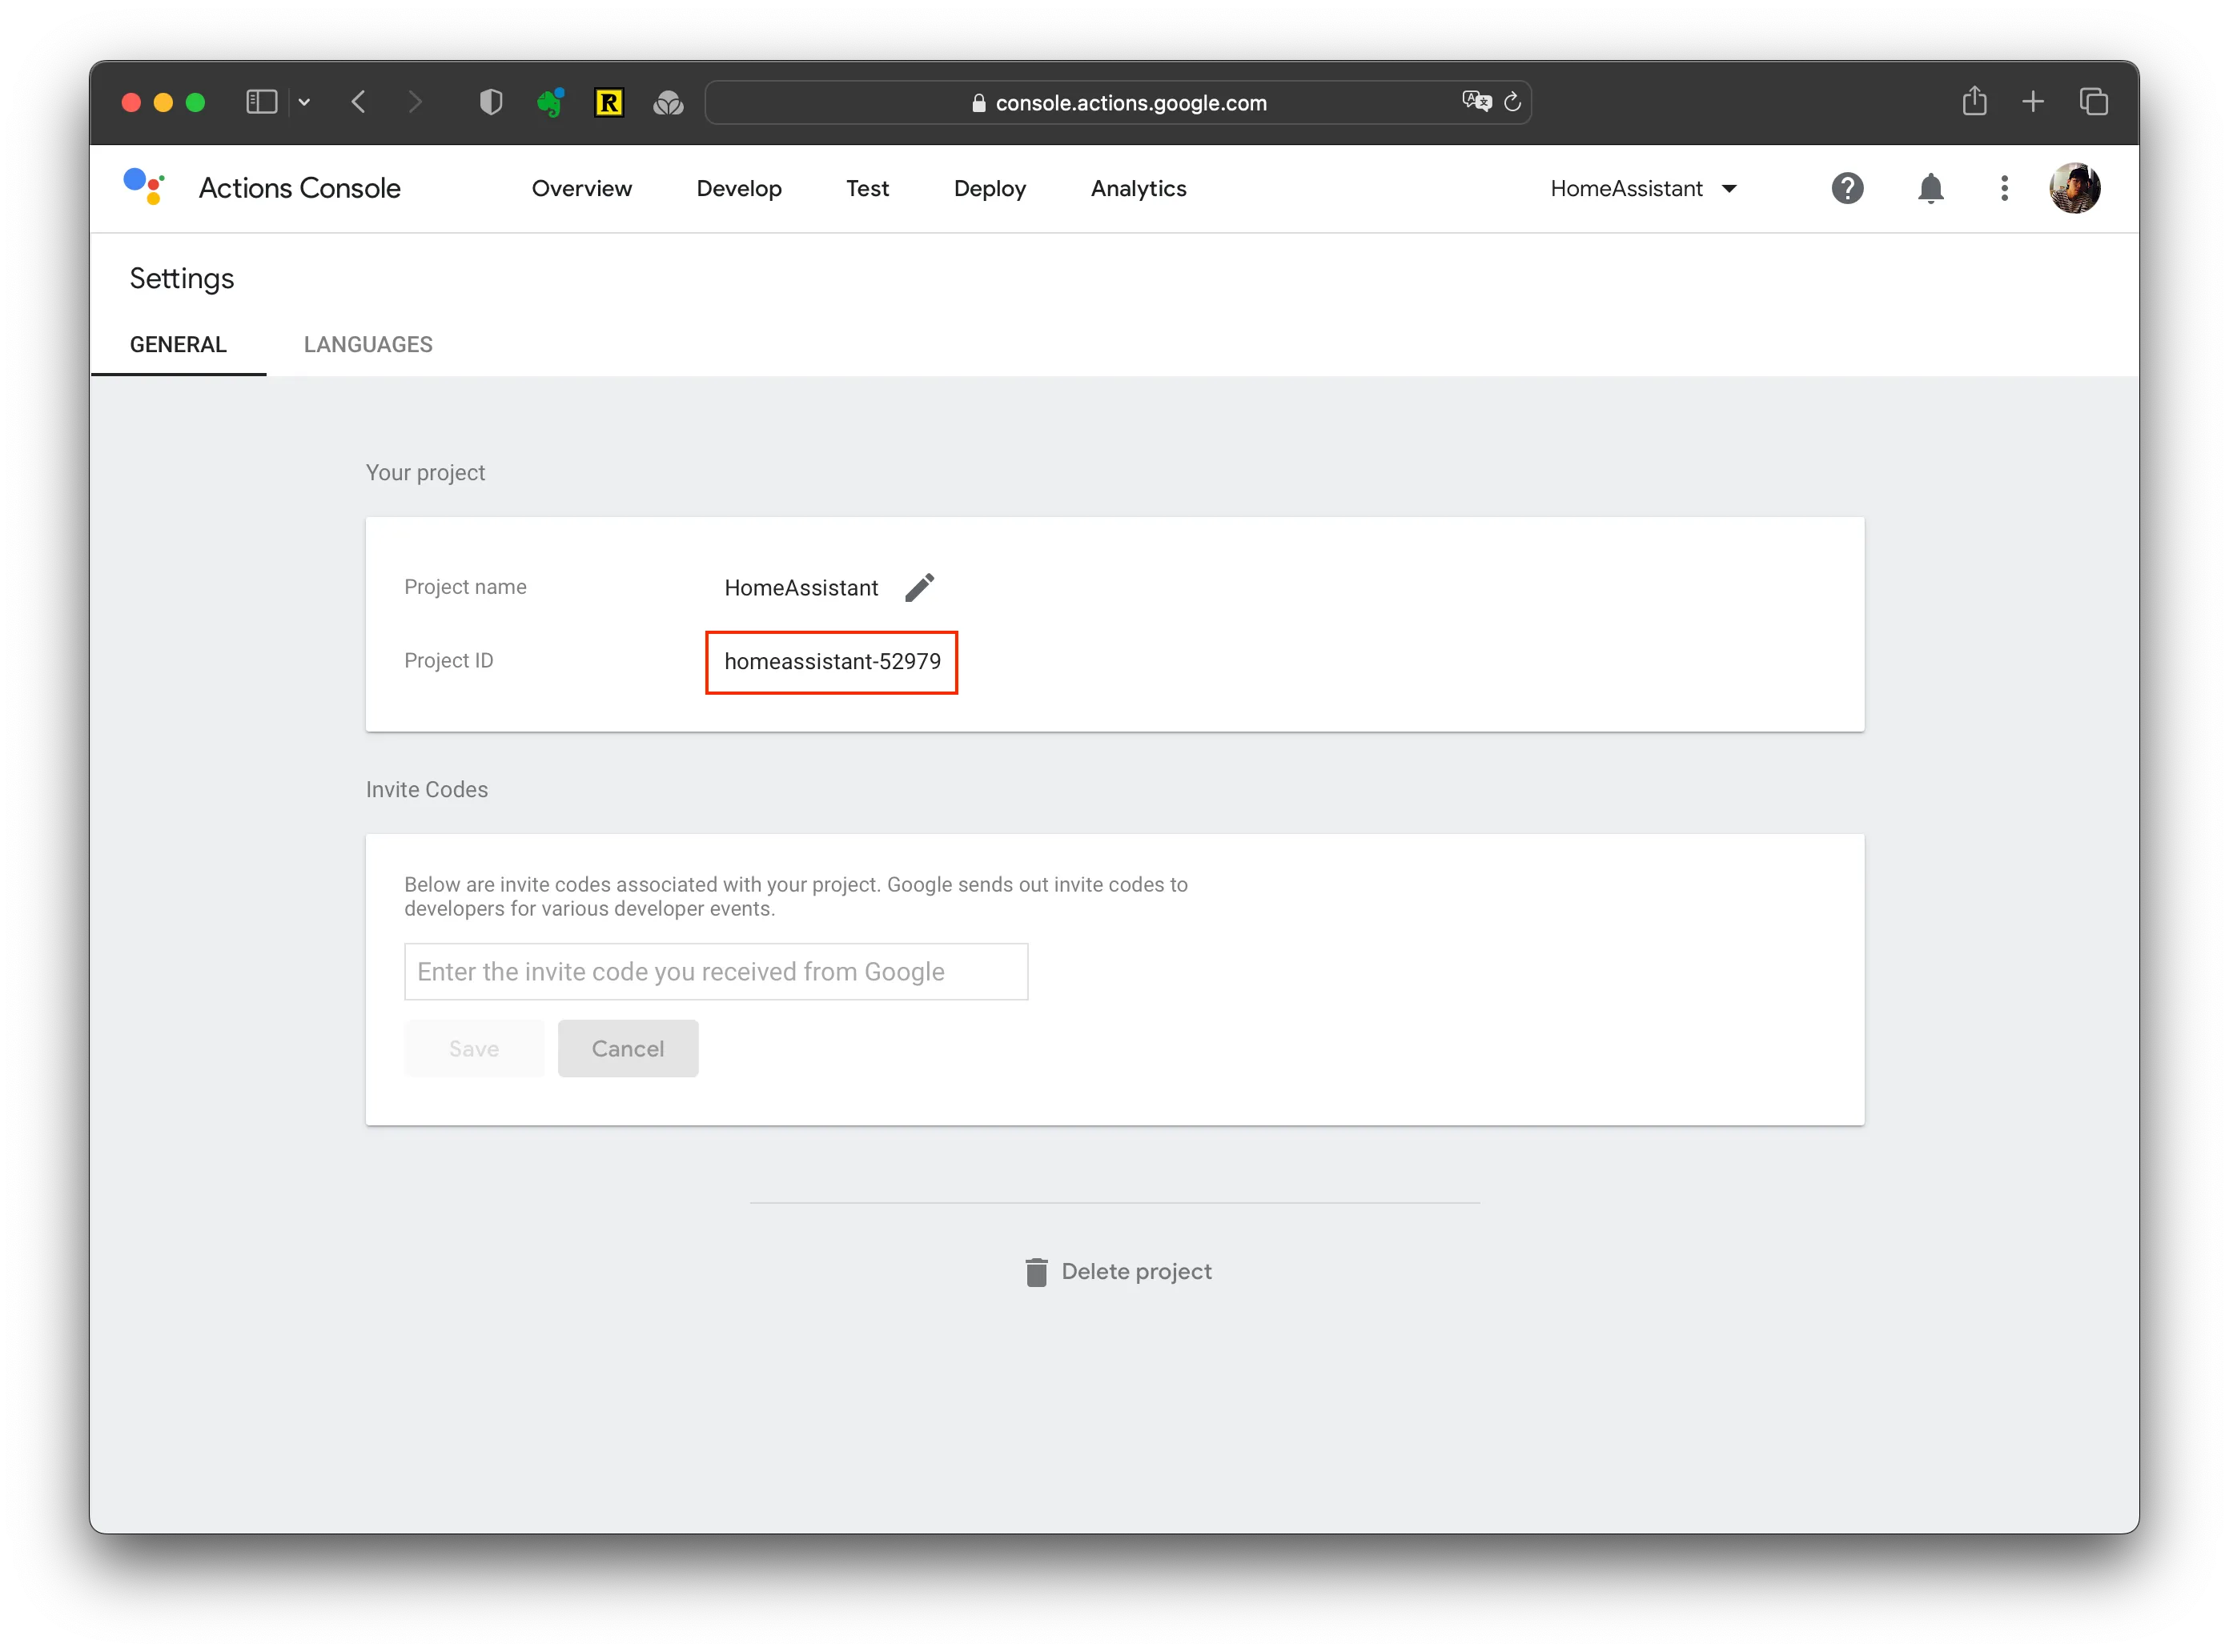The image size is (2229, 1652).
Task: Click the address bar lock icon
Action: coord(978,103)
